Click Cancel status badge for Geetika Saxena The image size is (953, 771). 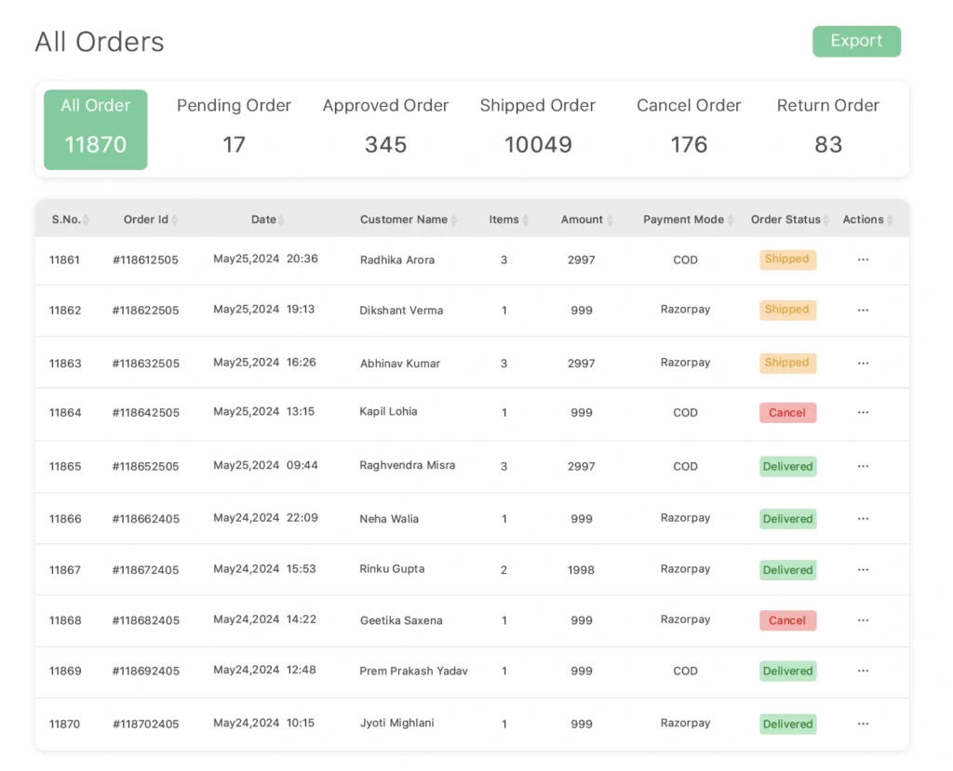pyautogui.click(x=787, y=620)
